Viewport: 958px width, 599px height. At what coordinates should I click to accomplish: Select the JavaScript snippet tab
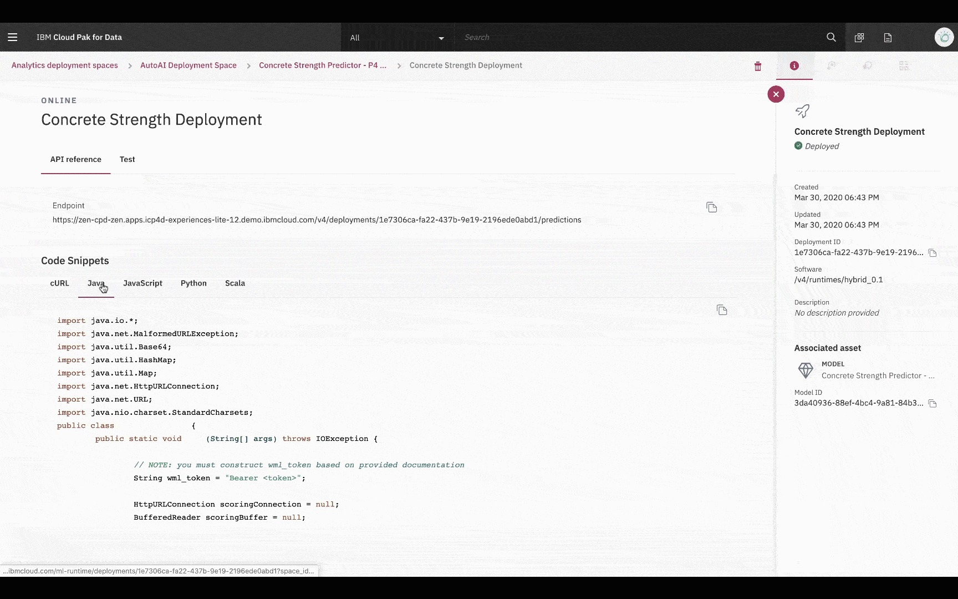[x=143, y=283]
